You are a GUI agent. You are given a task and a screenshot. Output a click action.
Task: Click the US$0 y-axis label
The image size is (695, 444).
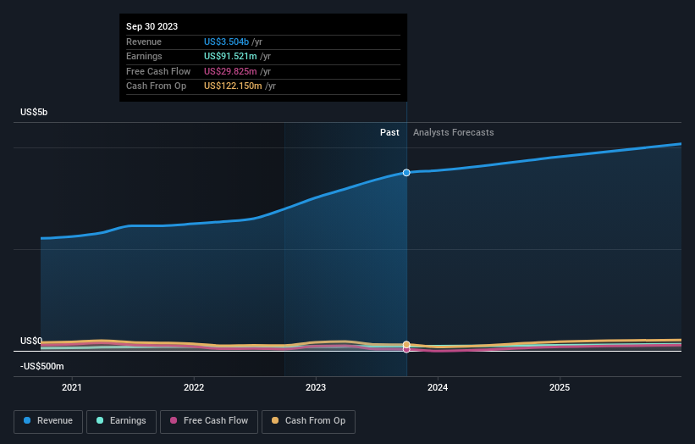click(31, 341)
